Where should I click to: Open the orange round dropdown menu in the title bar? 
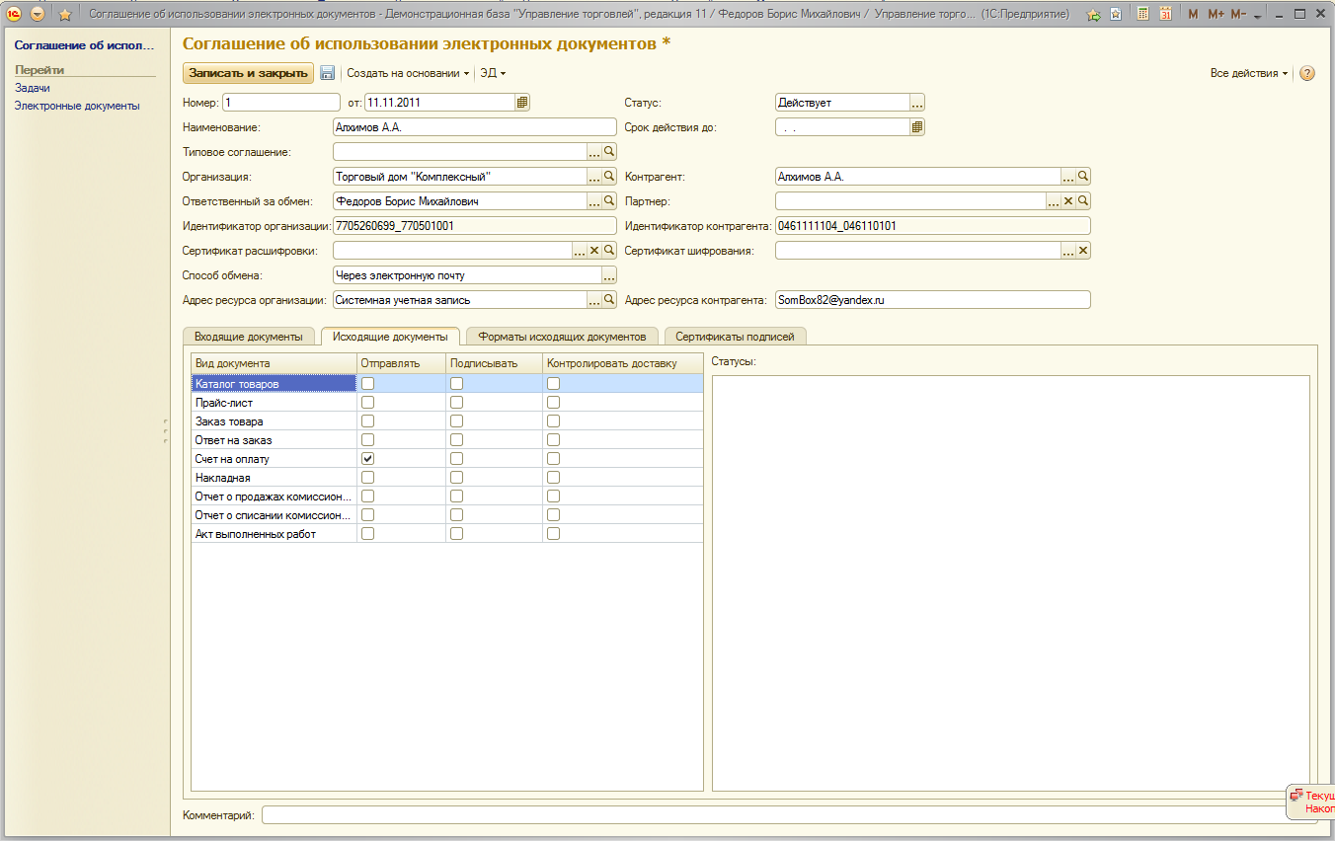[x=38, y=15]
